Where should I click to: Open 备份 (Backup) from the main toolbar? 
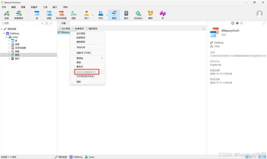(x=126, y=15)
